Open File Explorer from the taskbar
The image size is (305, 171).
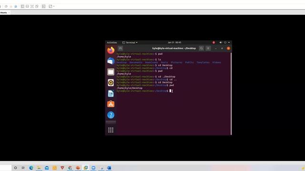tap(39, 168)
